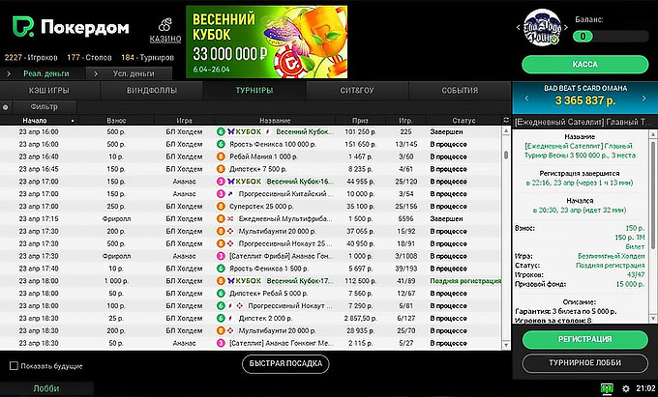Image resolution: width=658 pixels, height=397 pixels.
Task: Switch to next avatar arrow
Action: pos(566,28)
